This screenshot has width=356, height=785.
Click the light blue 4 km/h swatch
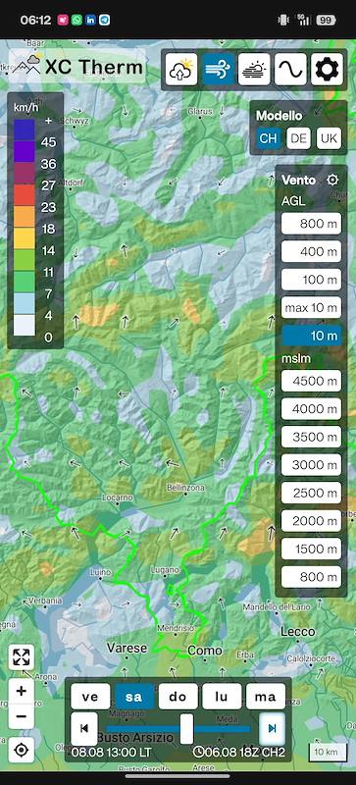(x=25, y=304)
